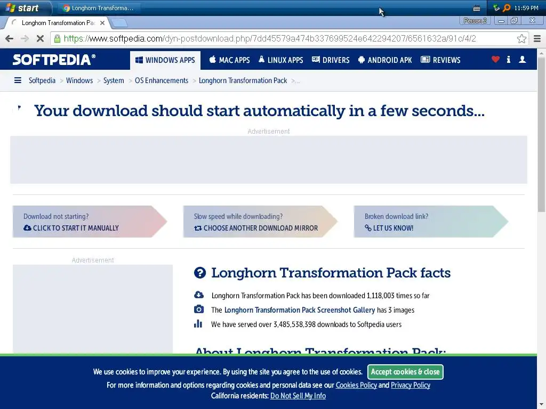The height and width of the screenshot is (409, 546).
Task: Open the Android APK tab
Action: point(385,60)
